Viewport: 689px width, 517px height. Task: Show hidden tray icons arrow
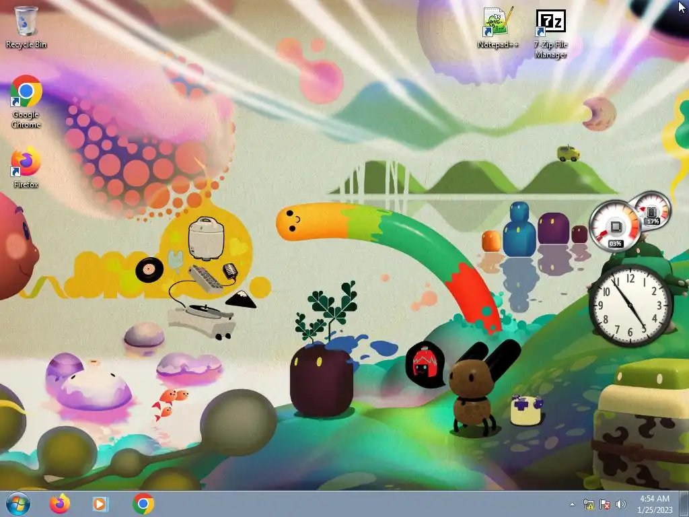(572, 504)
